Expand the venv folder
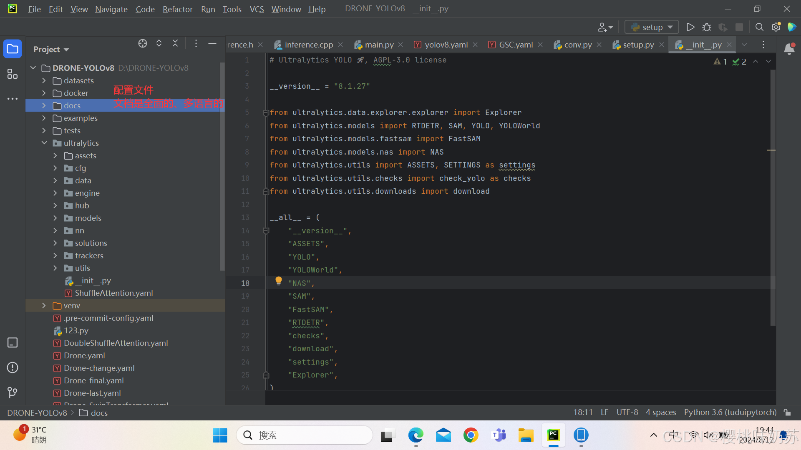 point(44,305)
